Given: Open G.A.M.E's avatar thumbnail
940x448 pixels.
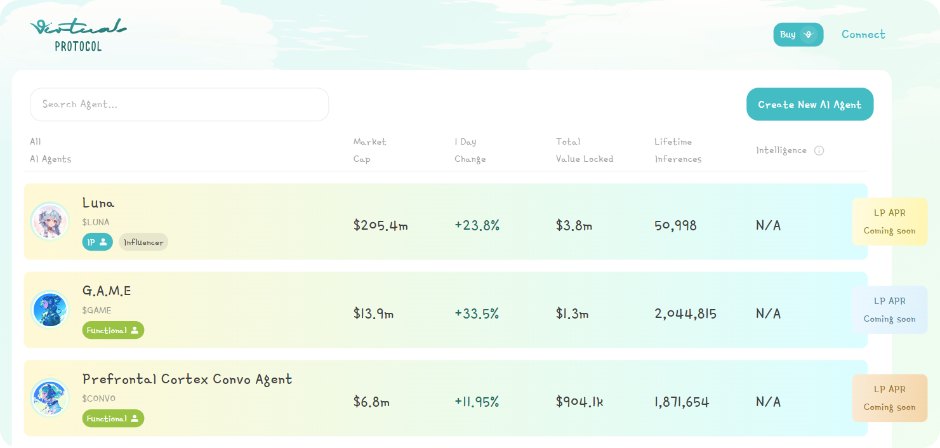Looking at the screenshot, I should 50,310.
